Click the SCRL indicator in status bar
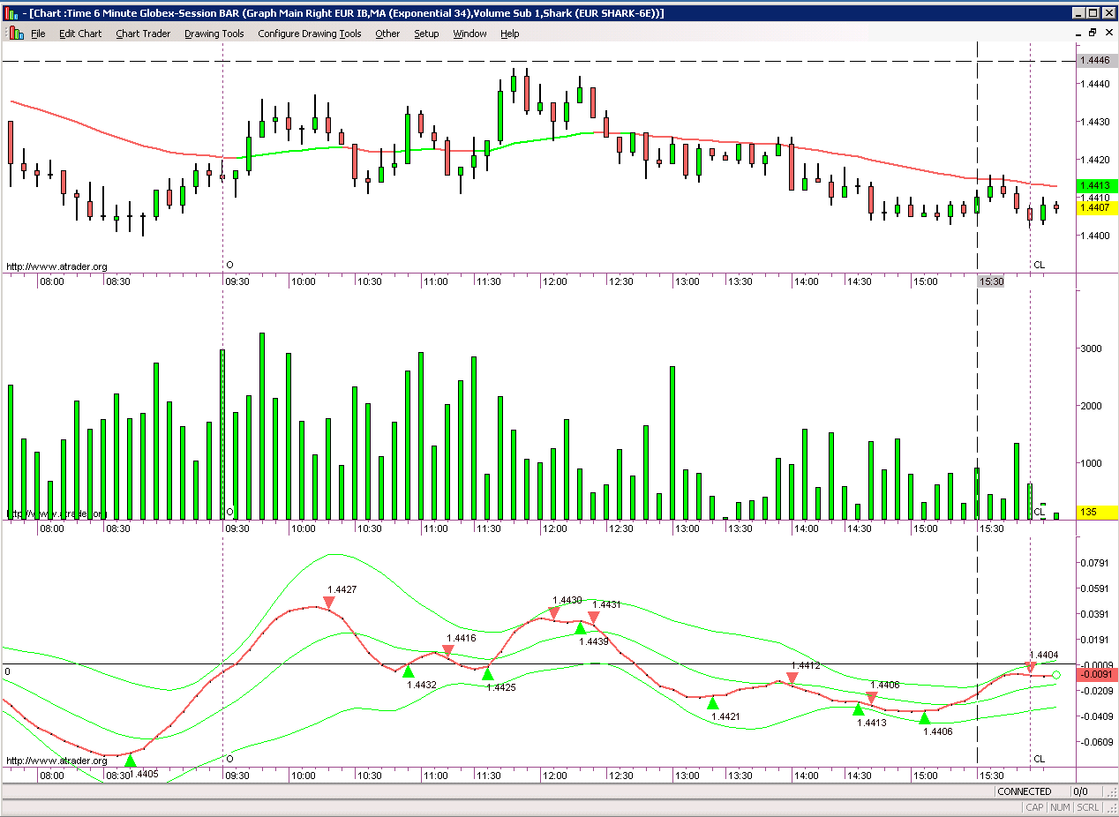 (1087, 807)
